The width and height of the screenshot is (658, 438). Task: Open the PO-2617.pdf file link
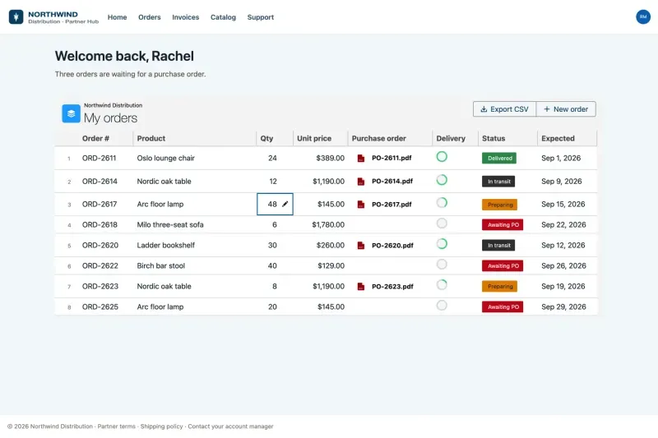click(x=392, y=205)
